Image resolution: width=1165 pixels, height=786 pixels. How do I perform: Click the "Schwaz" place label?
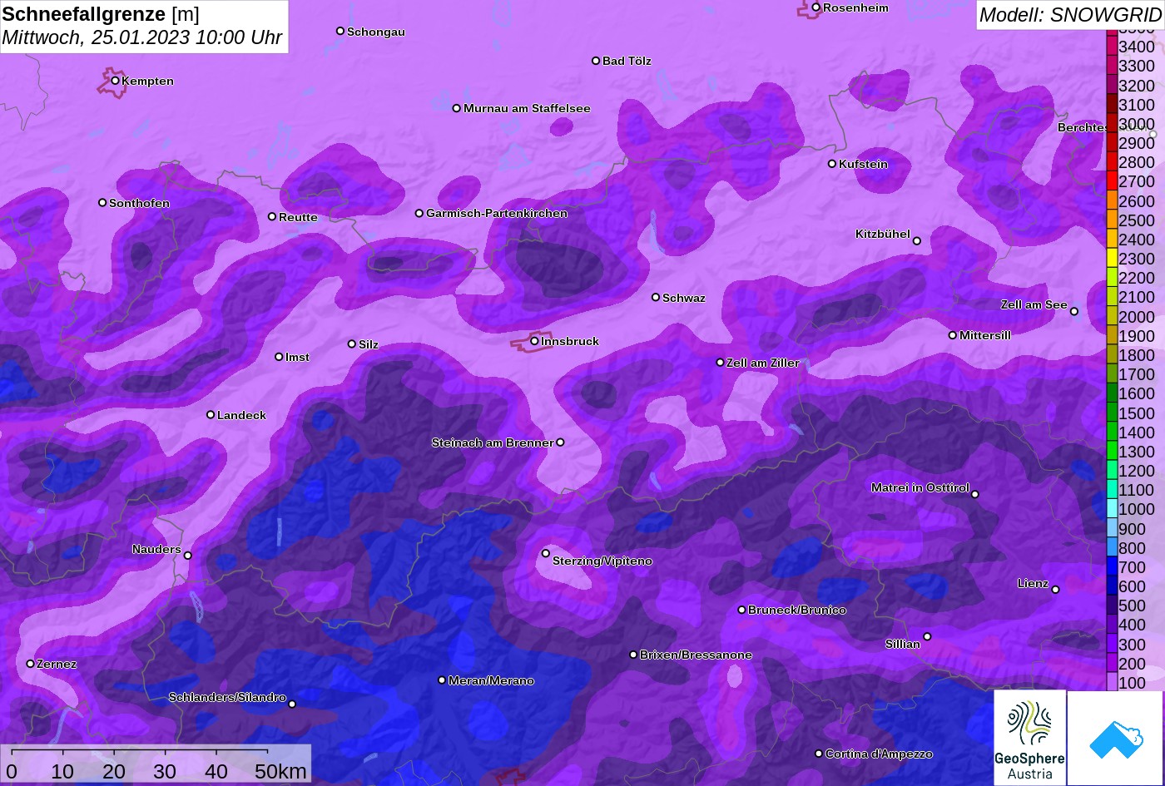pyautogui.click(x=684, y=298)
